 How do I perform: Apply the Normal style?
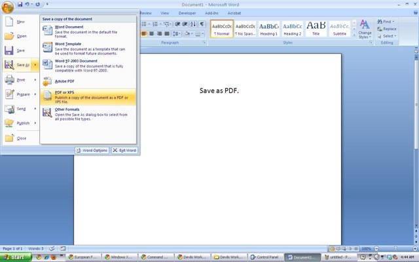221,29
